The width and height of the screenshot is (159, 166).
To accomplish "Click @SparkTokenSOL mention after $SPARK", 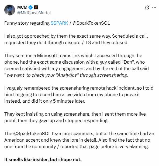I will click(91, 23).
